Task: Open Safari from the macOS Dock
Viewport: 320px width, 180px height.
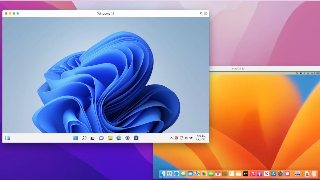Action: [176, 174]
